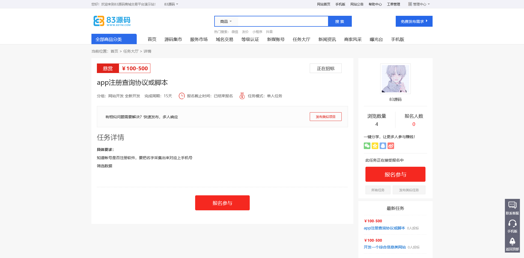Click hot search term 抖音

click(x=269, y=32)
